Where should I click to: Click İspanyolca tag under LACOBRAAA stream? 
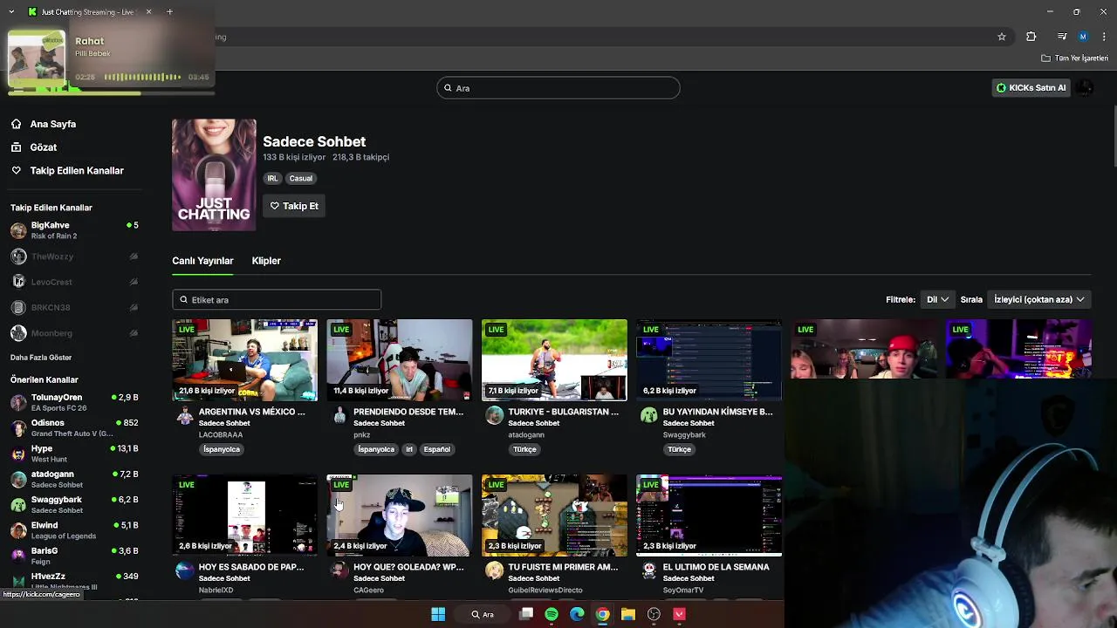point(222,449)
